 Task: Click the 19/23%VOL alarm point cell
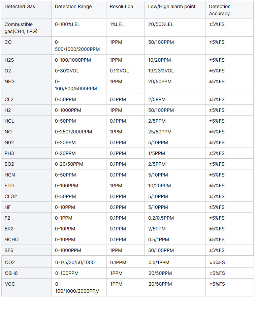pos(175,71)
